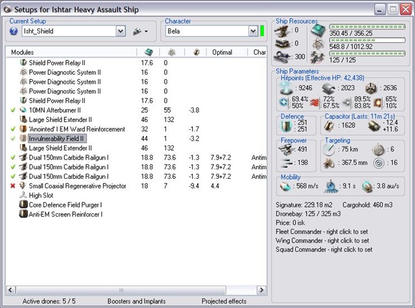Click the horizontal scrollbar right arrow
Image resolution: width=415 pixels, height=308 pixels.
[261, 290]
